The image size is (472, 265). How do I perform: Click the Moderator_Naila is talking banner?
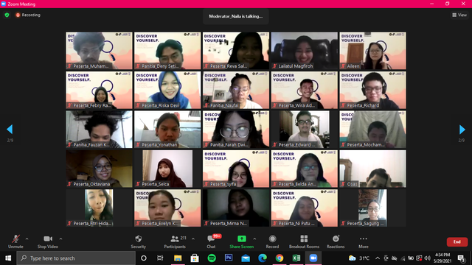236,16
